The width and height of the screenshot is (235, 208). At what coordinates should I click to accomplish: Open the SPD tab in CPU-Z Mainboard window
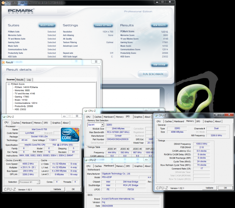click(x=128, y=166)
